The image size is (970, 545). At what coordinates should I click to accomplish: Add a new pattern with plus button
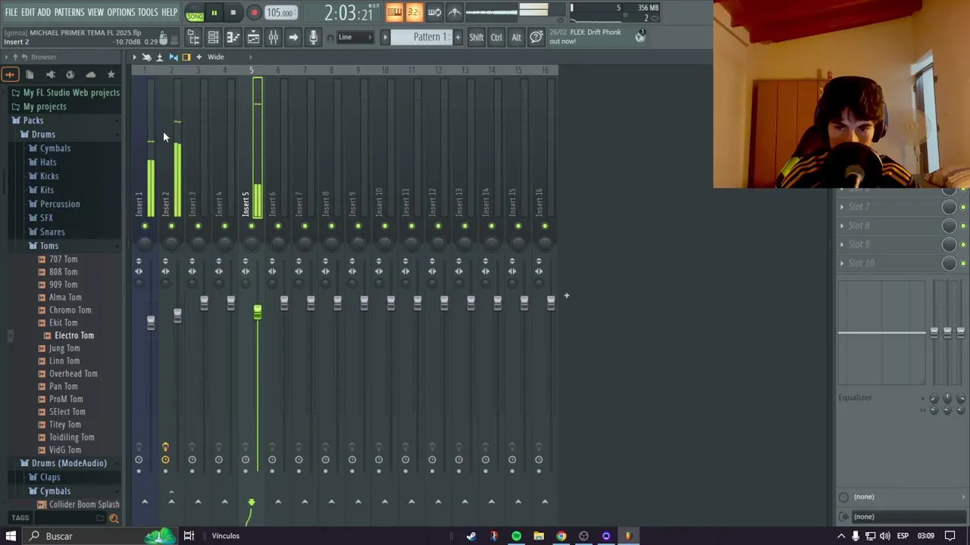(x=458, y=37)
